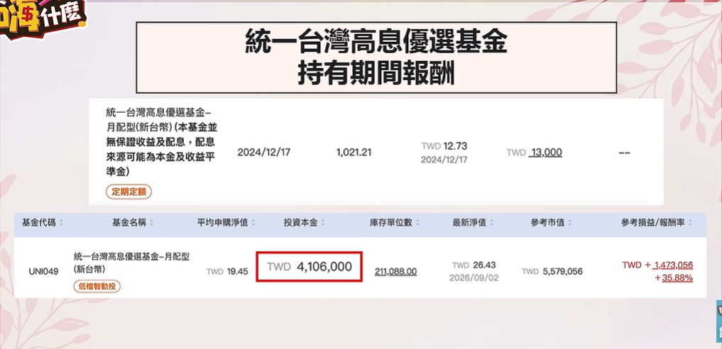Click the 參考市值 column header
This screenshot has width=722, height=349.
[547, 223]
